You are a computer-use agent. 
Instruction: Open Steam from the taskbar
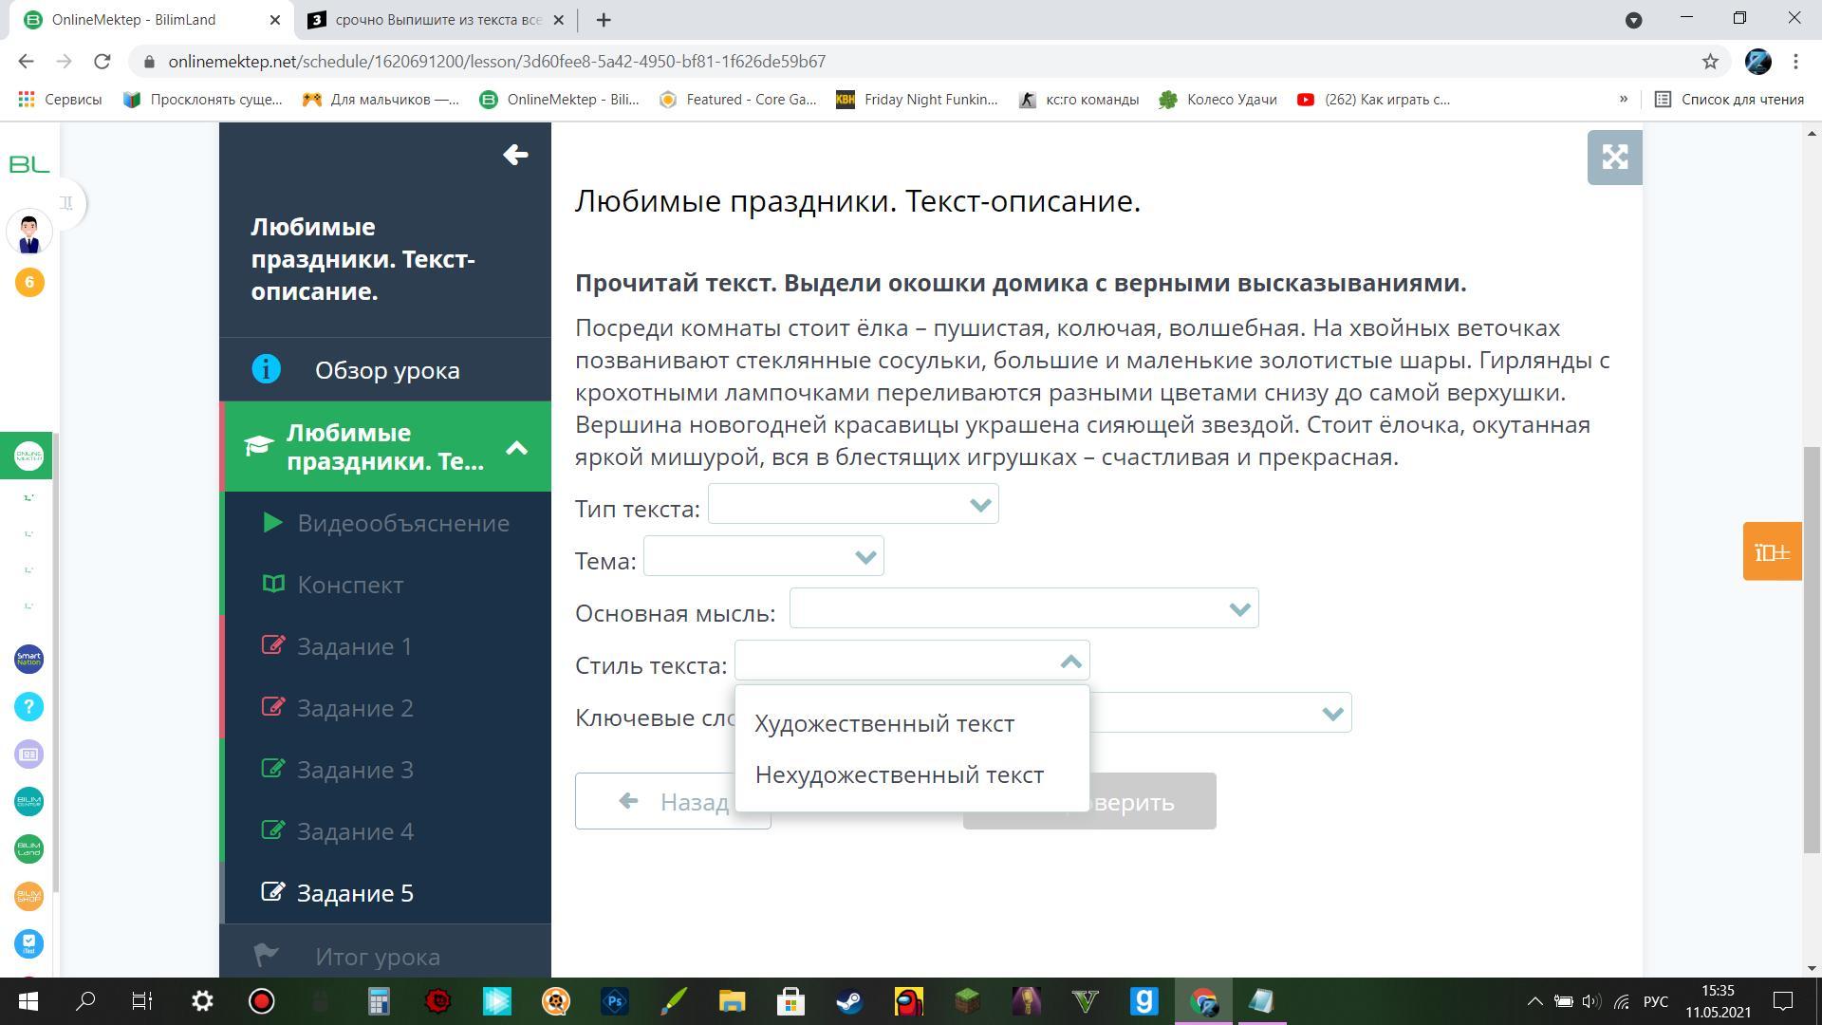click(849, 1001)
